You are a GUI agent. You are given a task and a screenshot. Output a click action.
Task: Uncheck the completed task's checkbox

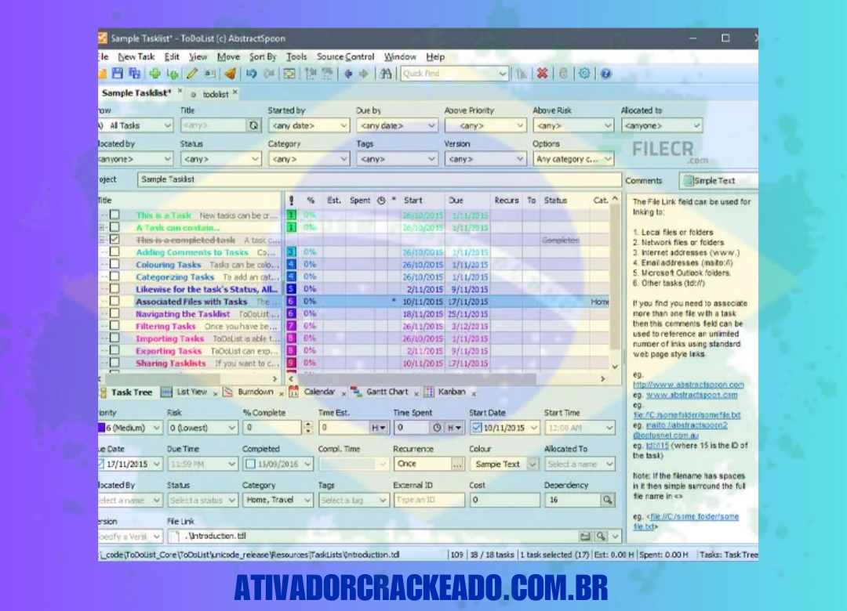(x=115, y=239)
